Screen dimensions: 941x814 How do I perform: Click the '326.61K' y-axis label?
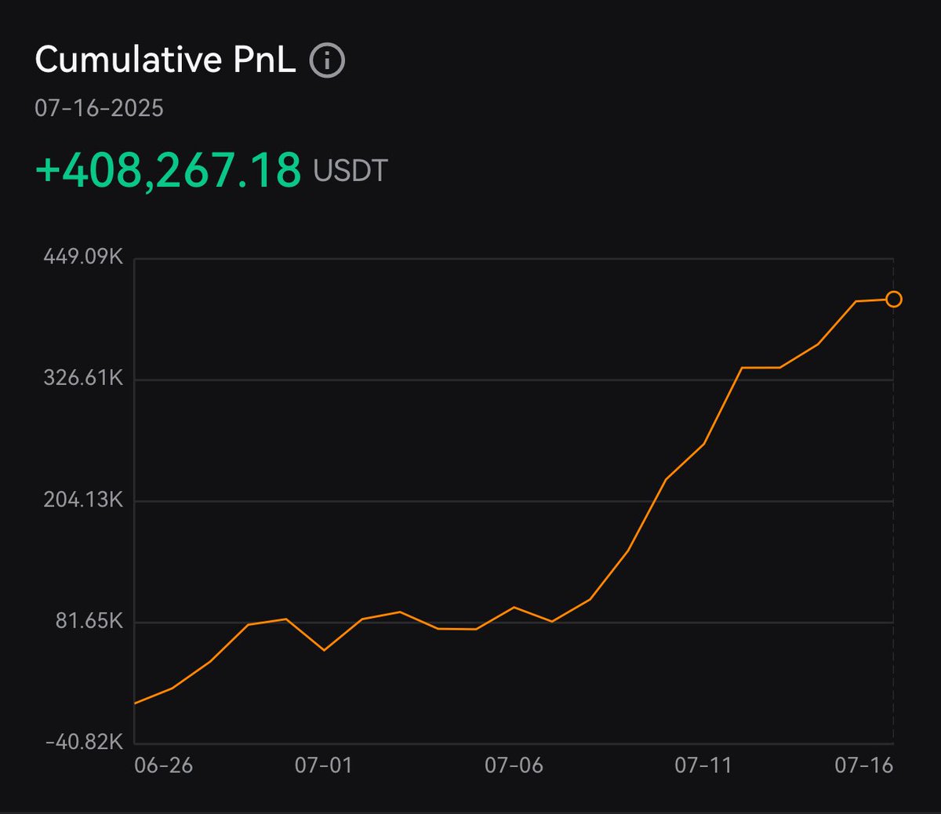point(84,378)
